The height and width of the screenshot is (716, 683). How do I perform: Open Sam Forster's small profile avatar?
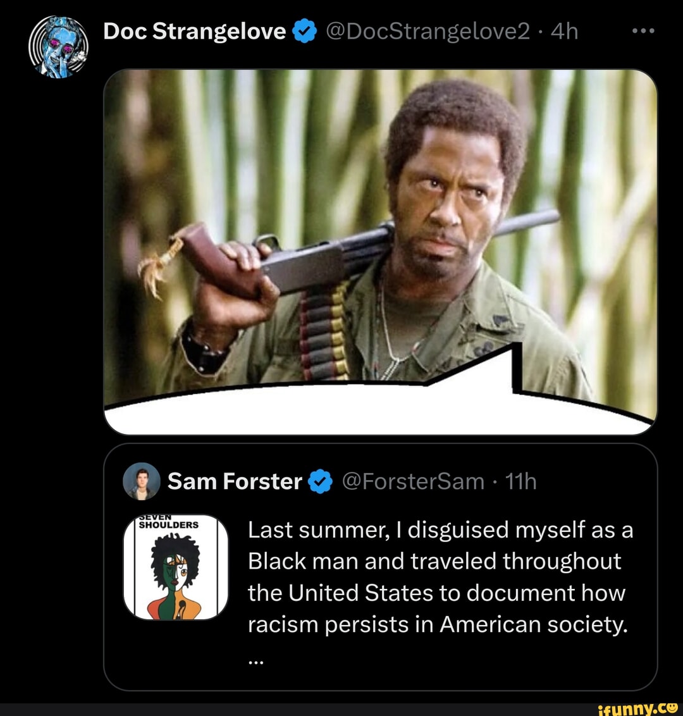click(141, 481)
